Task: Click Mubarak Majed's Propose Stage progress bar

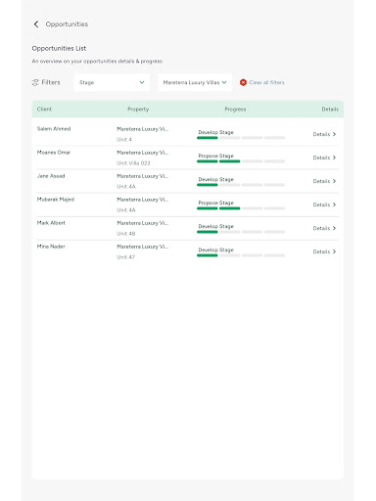Action: [x=241, y=208]
